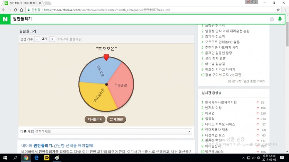
Task: Click the 다시돌리기 spin again button
Action: [x=95, y=119]
